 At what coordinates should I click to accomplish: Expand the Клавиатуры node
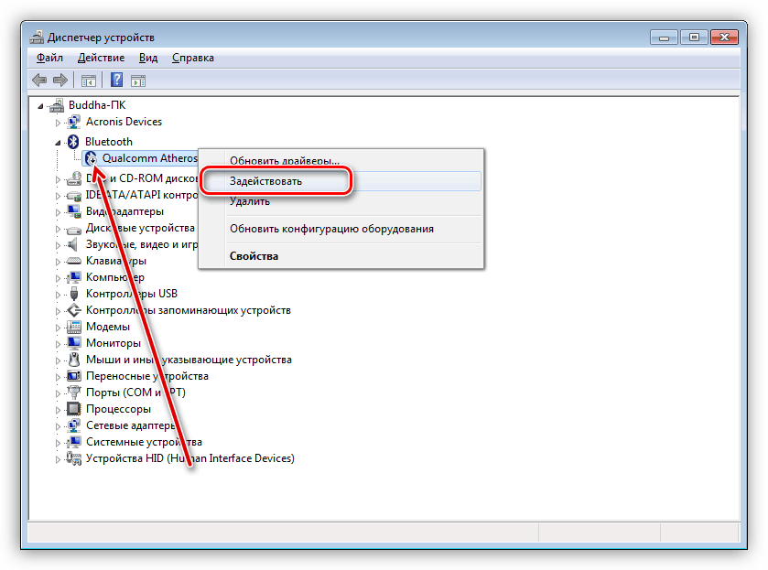[x=58, y=262]
